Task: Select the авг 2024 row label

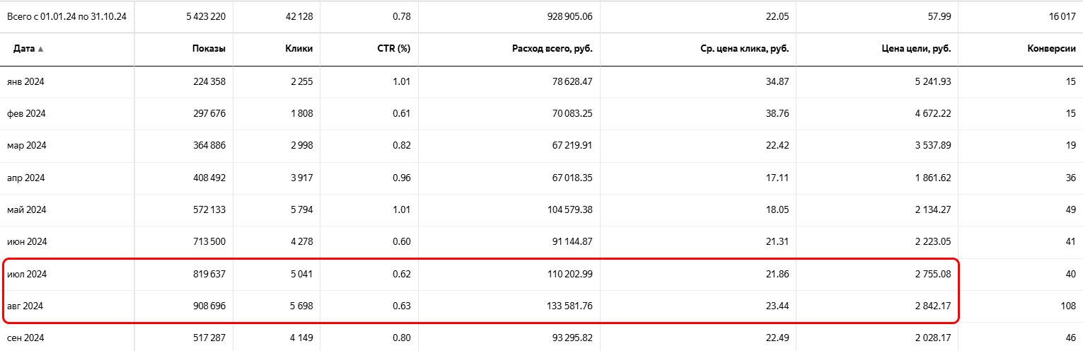Action: pyautogui.click(x=25, y=306)
